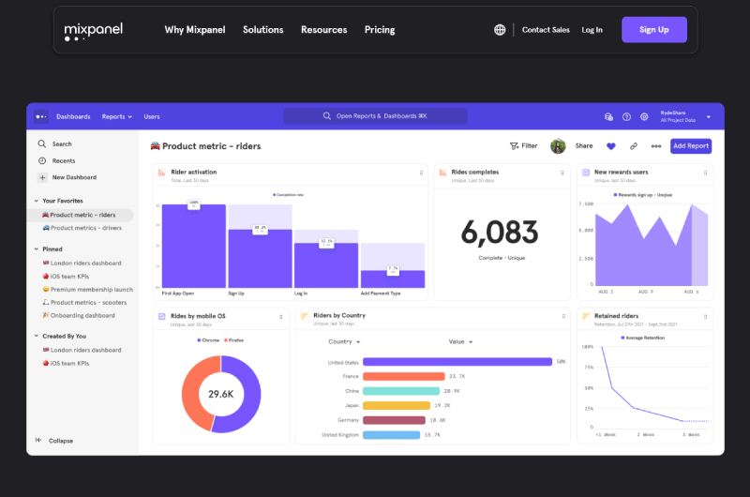Toggle Rewards sign up - Unique legend

[x=643, y=195]
